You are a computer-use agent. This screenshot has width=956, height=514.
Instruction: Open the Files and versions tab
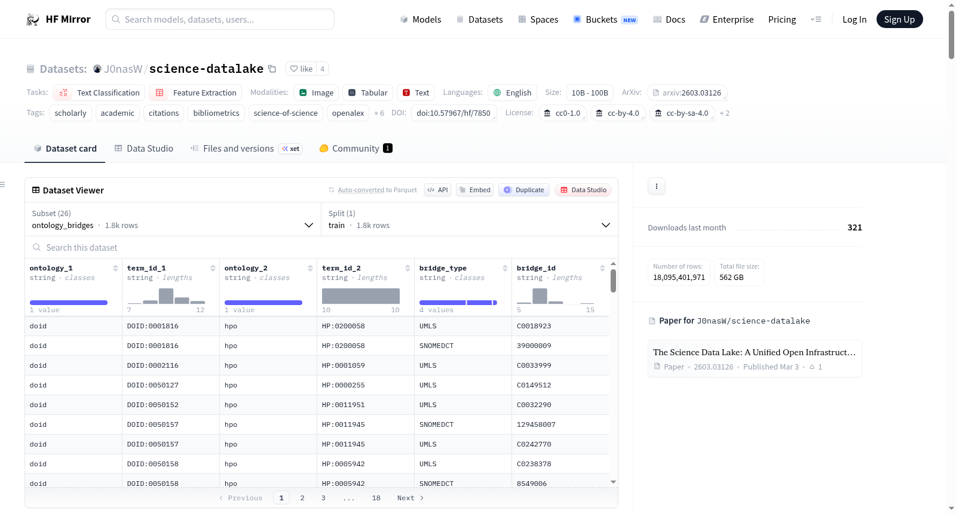pos(246,149)
